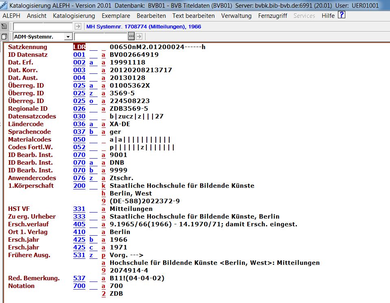The width and height of the screenshot is (390, 303).
Task: Click the stacked pages icon beside ADM-Systemnr.
Action: [x=4, y=37]
